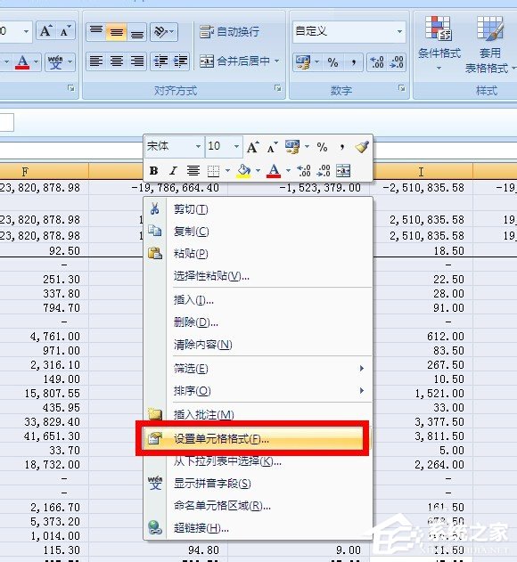Open the text orientation tool
517x562 pixels.
click(x=164, y=31)
